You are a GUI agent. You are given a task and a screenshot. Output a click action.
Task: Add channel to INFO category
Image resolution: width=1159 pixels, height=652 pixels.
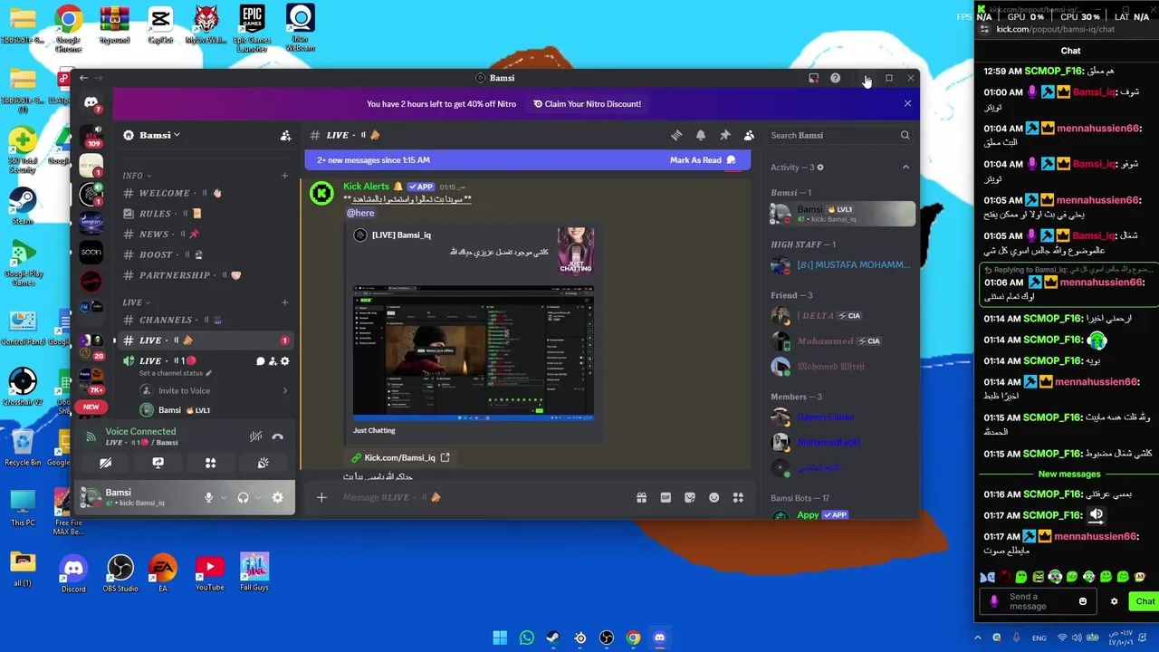pos(284,176)
